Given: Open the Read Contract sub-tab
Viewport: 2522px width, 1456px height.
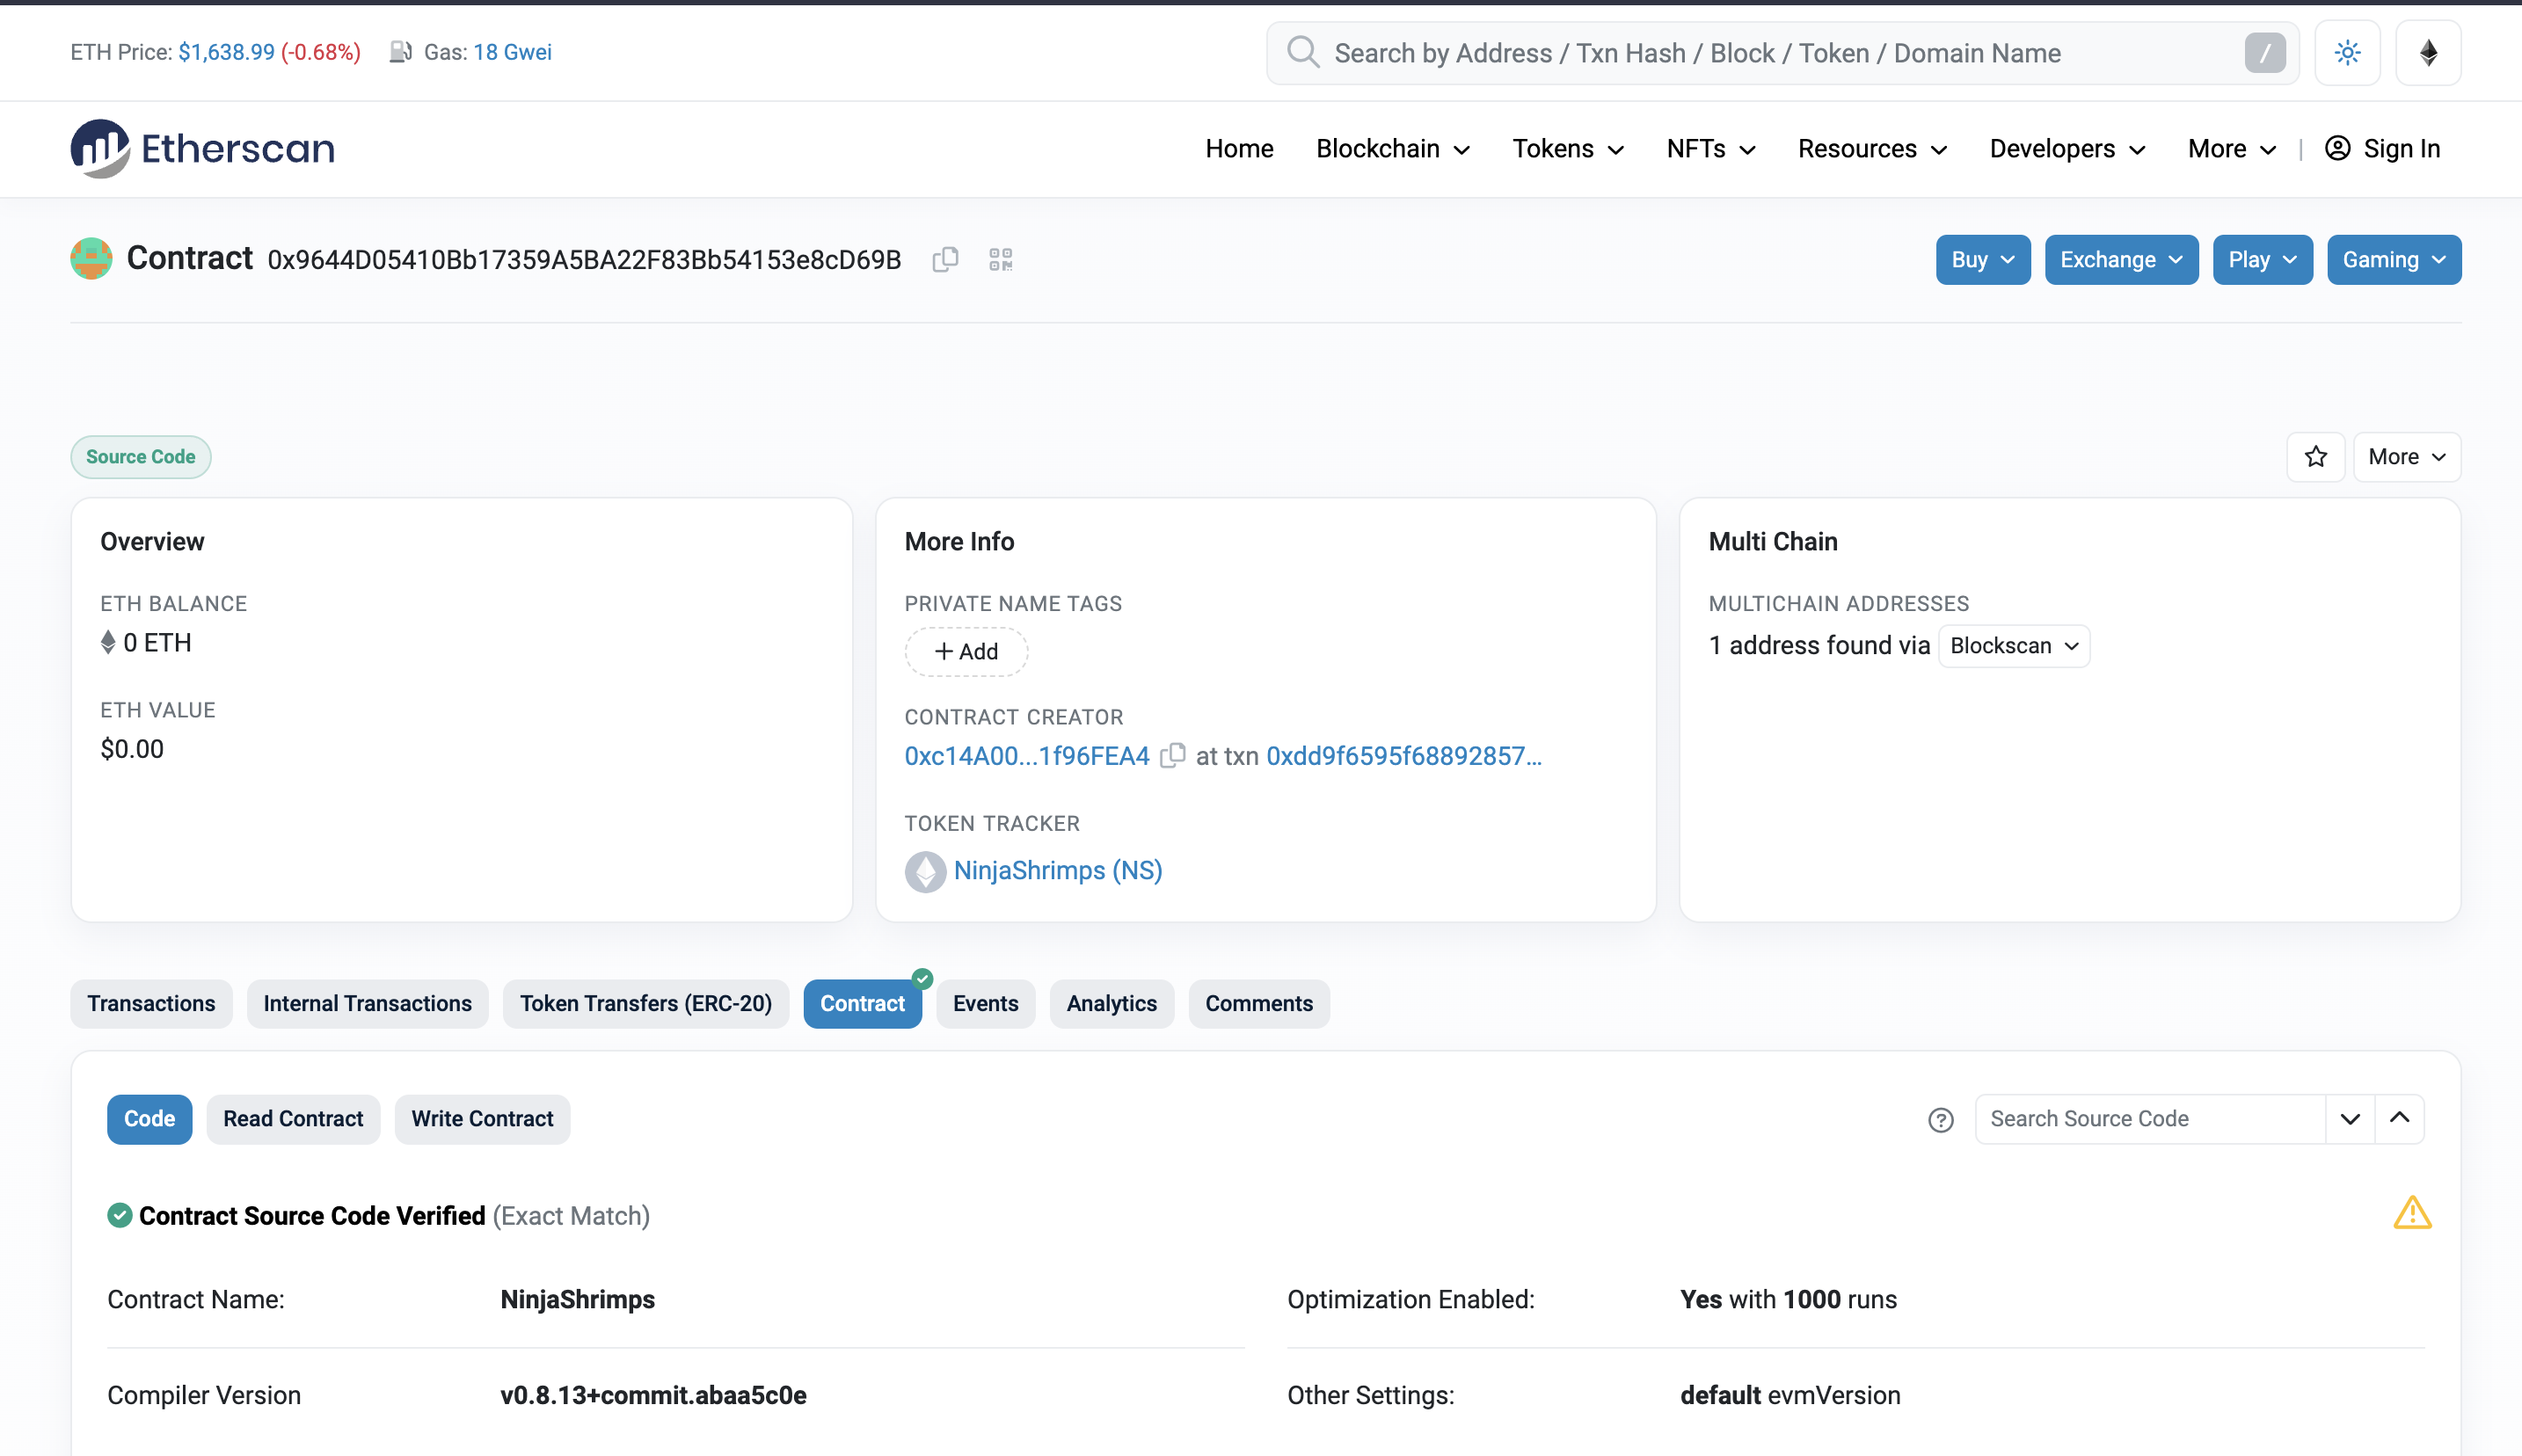Looking at the screenshot, I should click(x=293, y=1119).
